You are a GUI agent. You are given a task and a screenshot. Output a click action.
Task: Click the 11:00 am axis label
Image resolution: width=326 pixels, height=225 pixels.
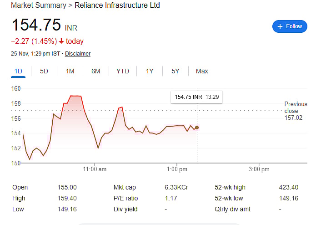point(95,169)
